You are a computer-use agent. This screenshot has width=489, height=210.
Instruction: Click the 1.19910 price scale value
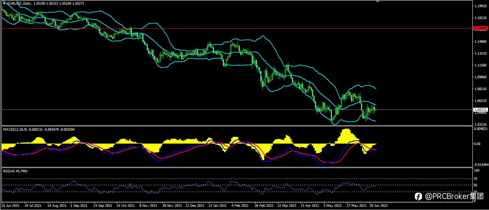(480, 6)
